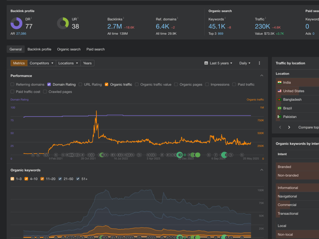This screenshot has width=319, height=239.
Task: Click the Transactional intent row
Action: click(297, 214)
